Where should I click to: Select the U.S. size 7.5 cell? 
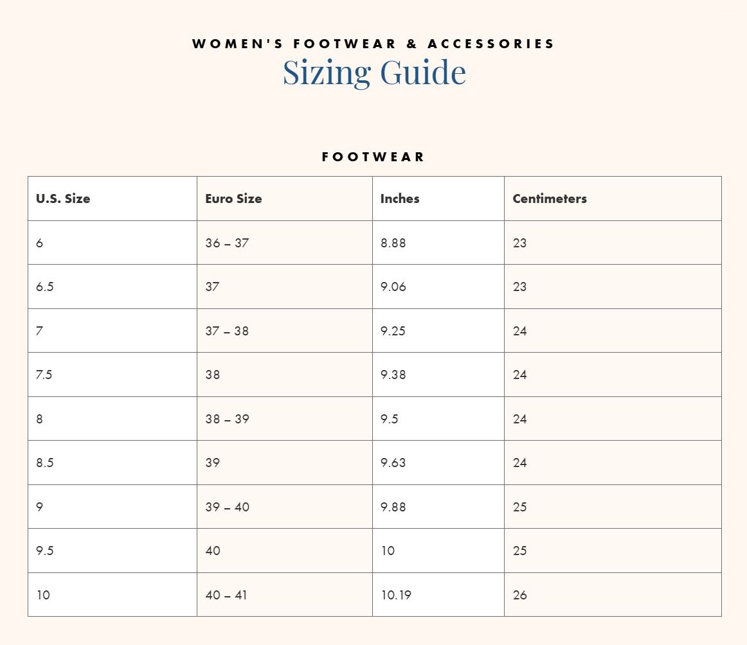(44, 375)
